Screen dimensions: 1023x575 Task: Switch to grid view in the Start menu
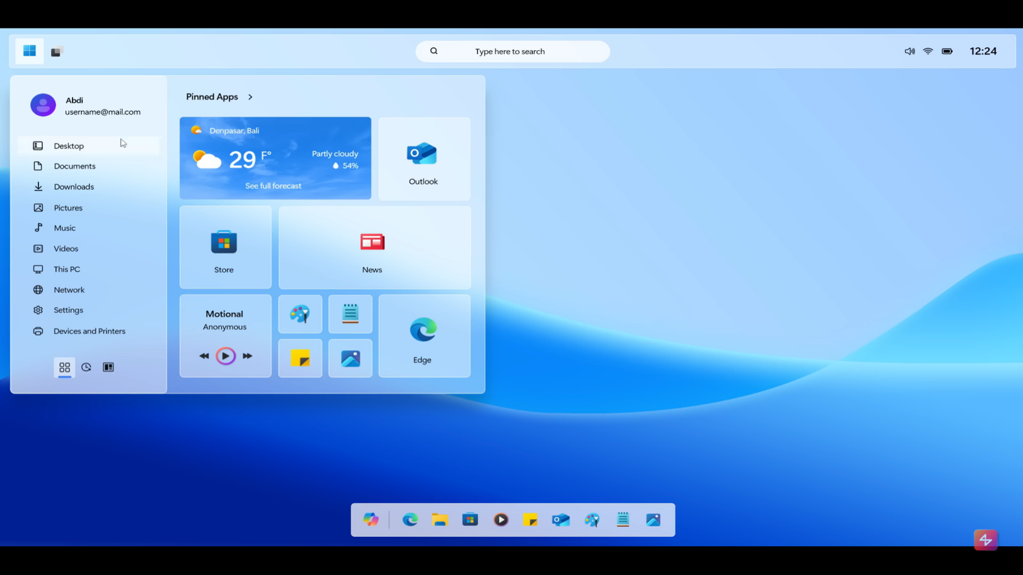coord(64,367)
